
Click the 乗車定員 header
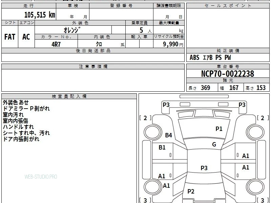coord(139,23)
